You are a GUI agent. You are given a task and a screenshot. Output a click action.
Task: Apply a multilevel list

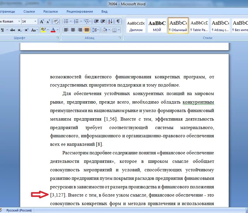tap(86, 21)
